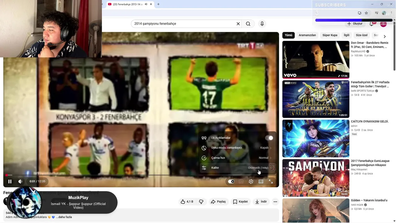This screenshot has height=223, width=396.
Task: Open Gülden Yakarım İstanbul'u thumbnail
Action: (316, 211)
